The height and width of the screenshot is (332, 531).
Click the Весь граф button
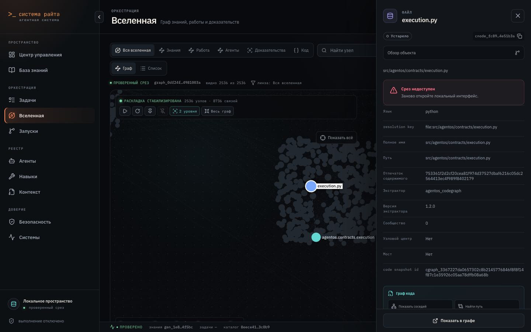coord(218,111)
